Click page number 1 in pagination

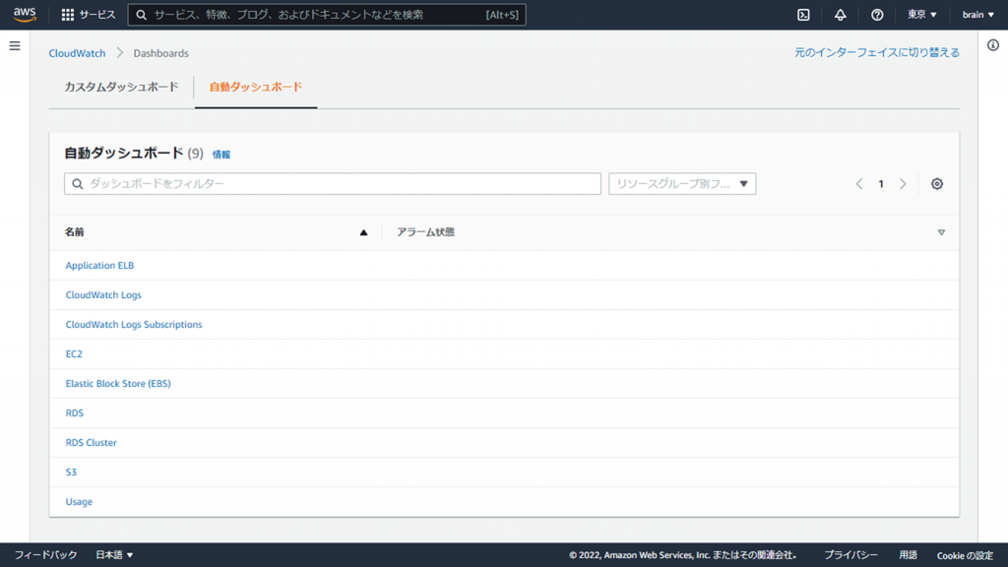point(881,184)
